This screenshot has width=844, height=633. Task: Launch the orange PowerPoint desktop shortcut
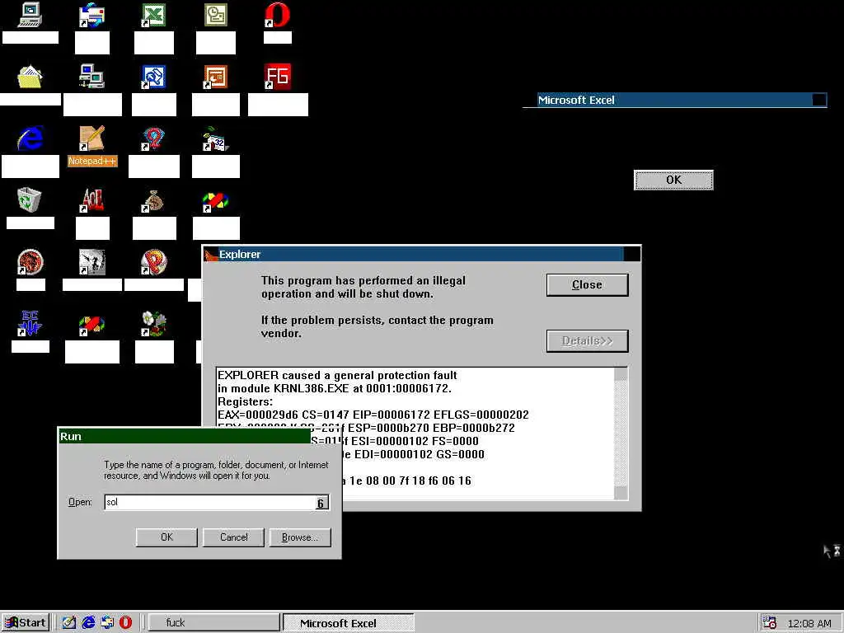216,77
